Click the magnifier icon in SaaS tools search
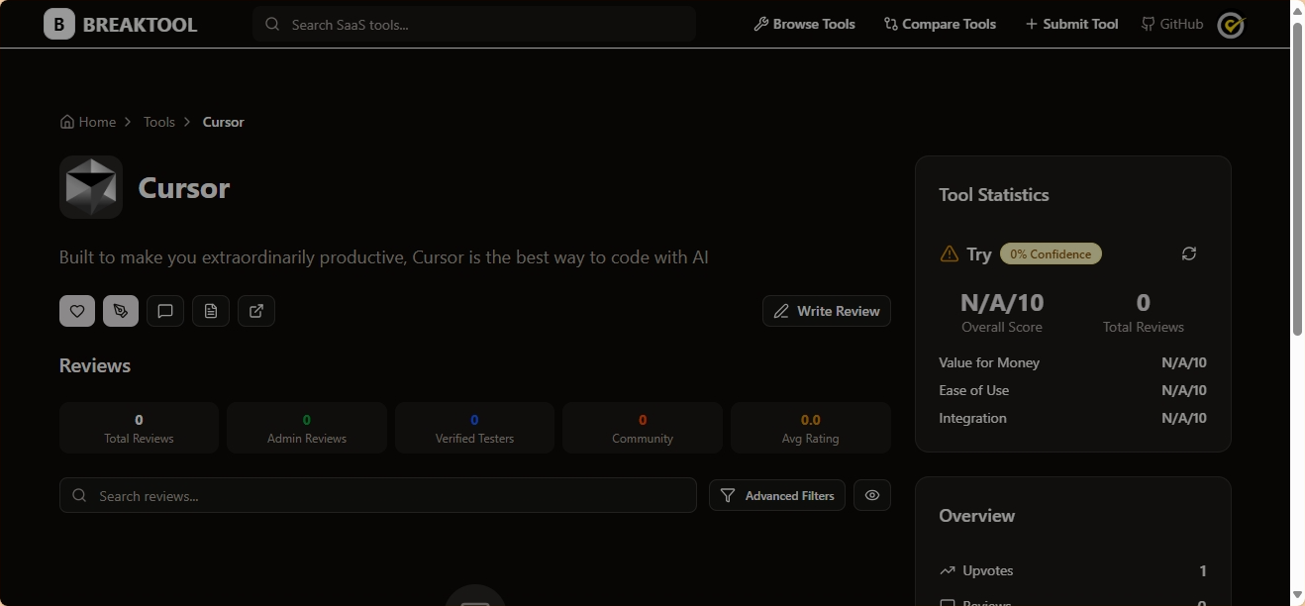1305x606 pixels. click(x=272, y=25)
